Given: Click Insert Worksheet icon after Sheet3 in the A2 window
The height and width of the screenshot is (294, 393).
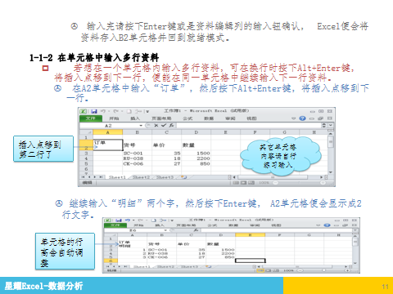Looking at the screenshot, I should tap(184, 177).
